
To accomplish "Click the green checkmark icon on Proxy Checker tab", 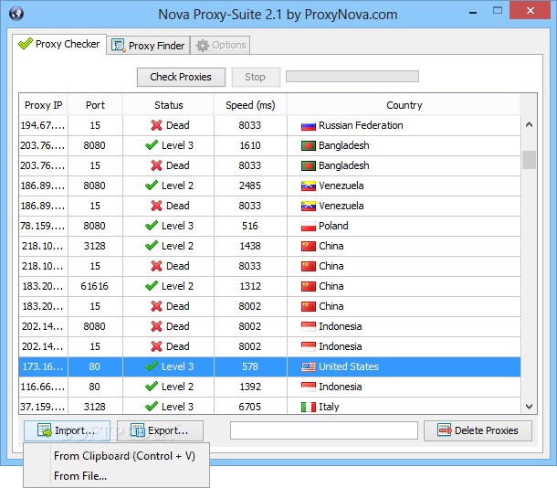I will [x=26, y=44].
